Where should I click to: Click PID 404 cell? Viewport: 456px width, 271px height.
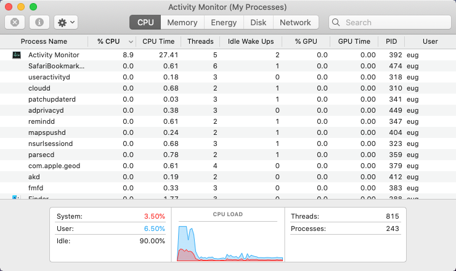click(396, 132)
